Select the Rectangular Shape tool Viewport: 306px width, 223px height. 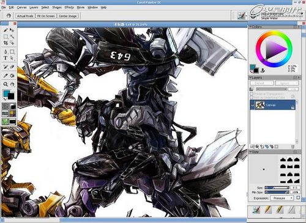coord(12,52)
